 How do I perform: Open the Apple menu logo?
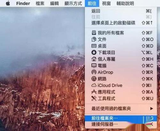[x=8, y=4]
